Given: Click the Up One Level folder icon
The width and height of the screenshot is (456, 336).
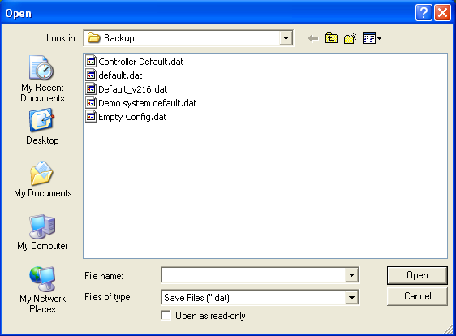Looking at the screenshot, I should click(x=331, y=38).
